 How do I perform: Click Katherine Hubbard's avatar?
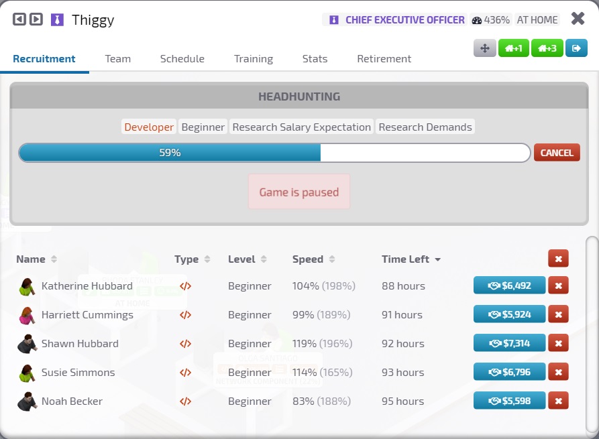[27, 286]
